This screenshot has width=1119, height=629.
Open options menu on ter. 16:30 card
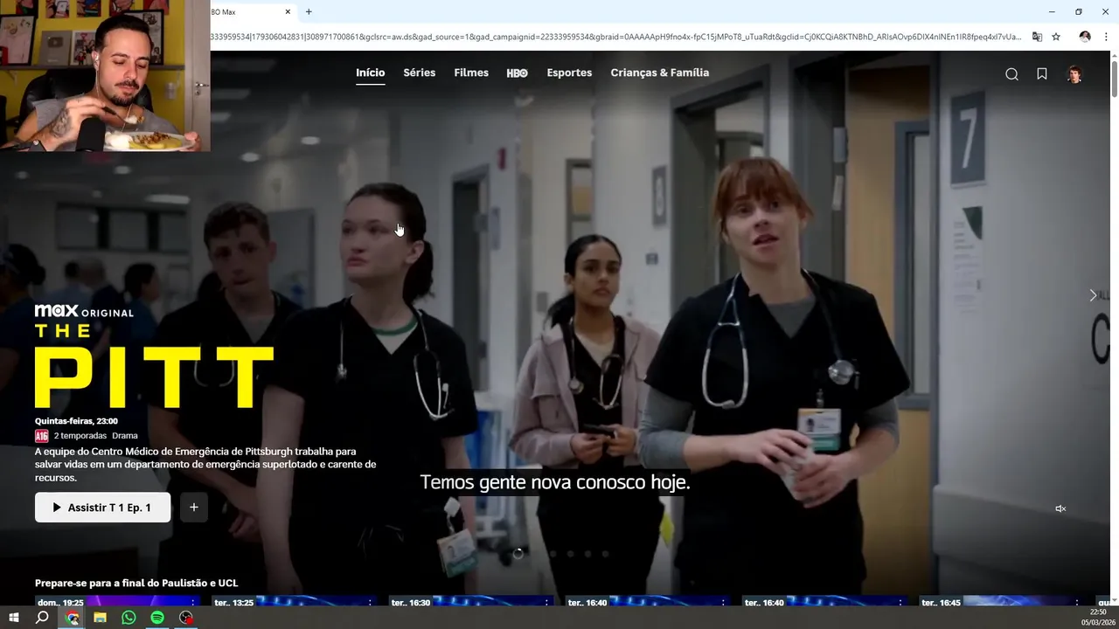click(x=546, y=602)
